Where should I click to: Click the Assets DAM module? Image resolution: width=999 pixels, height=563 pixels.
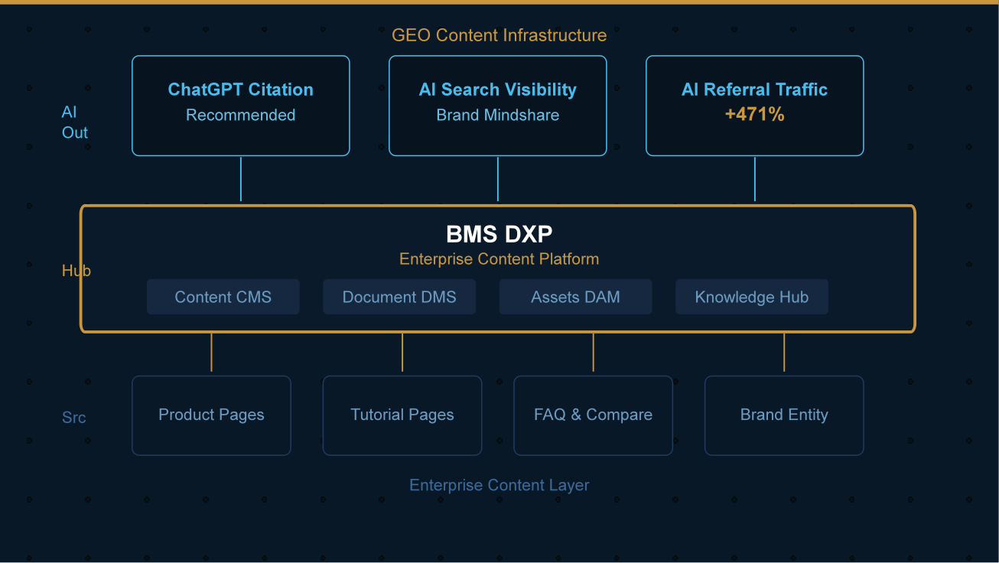[576, 297]
